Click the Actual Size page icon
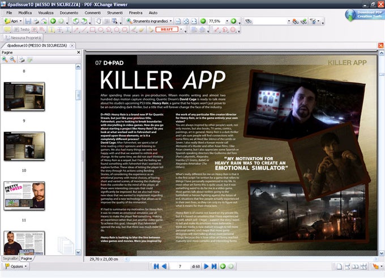385x278 pixels. coord(178,21)
